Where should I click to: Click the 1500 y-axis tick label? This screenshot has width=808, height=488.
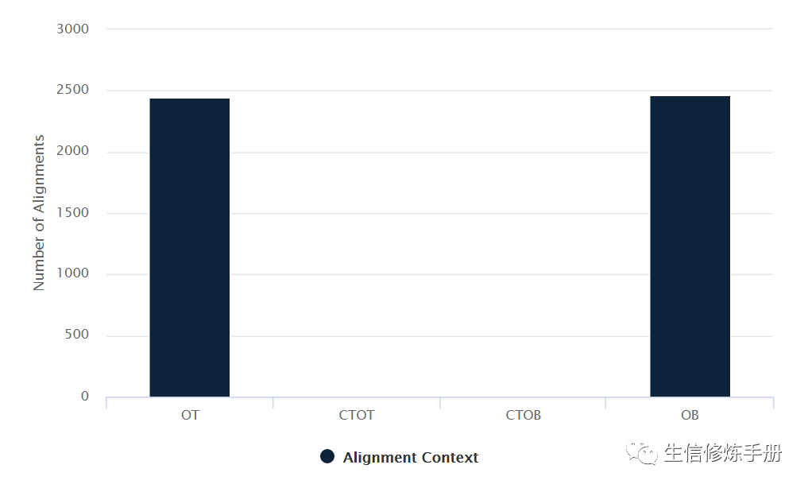73,213
